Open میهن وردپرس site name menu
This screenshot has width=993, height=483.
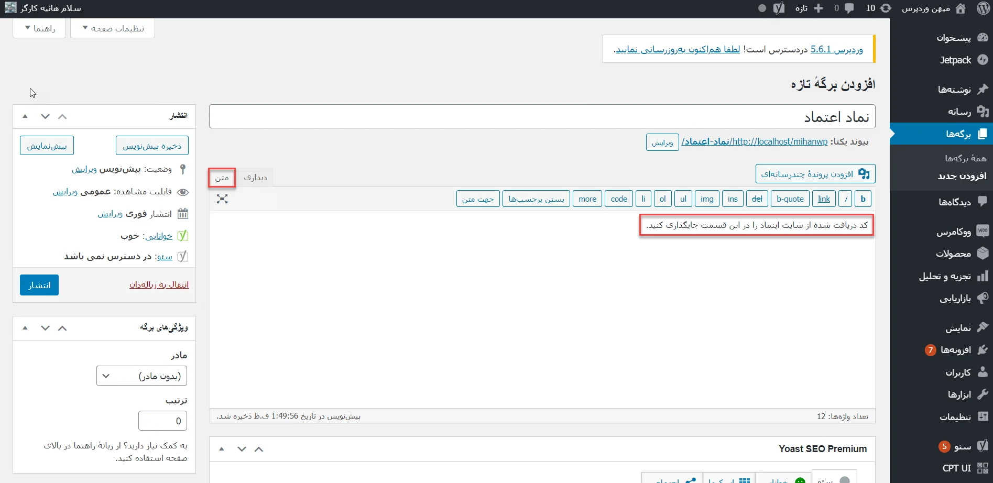(x=933, y=8)
